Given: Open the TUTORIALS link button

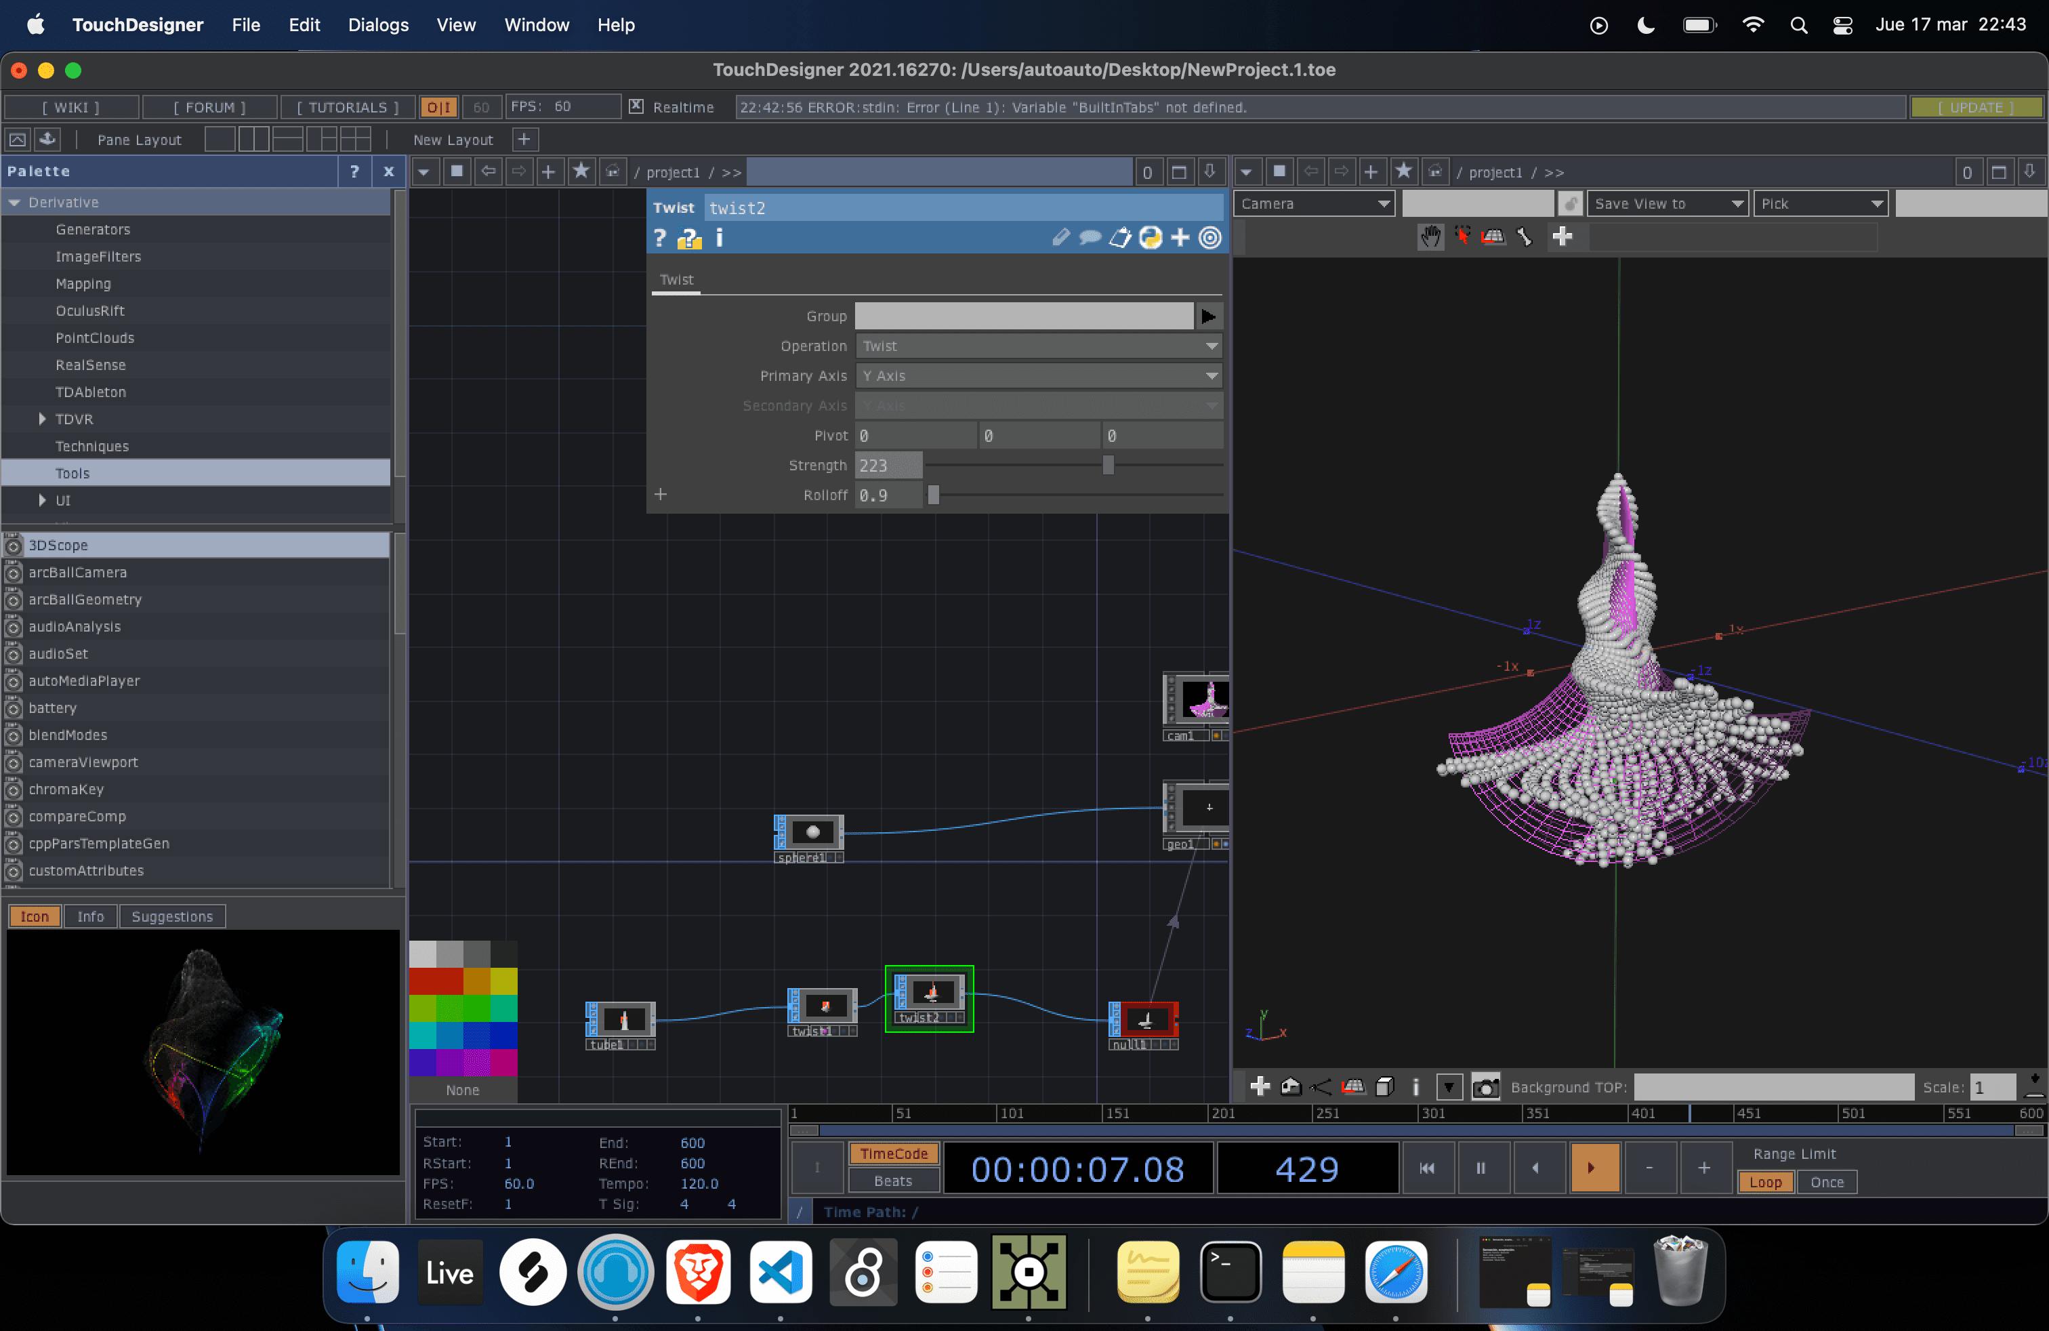Looking at the screenshot, I should coord(348,107).
